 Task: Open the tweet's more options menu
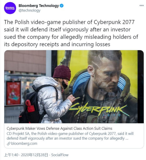click(x=141, y=5)
